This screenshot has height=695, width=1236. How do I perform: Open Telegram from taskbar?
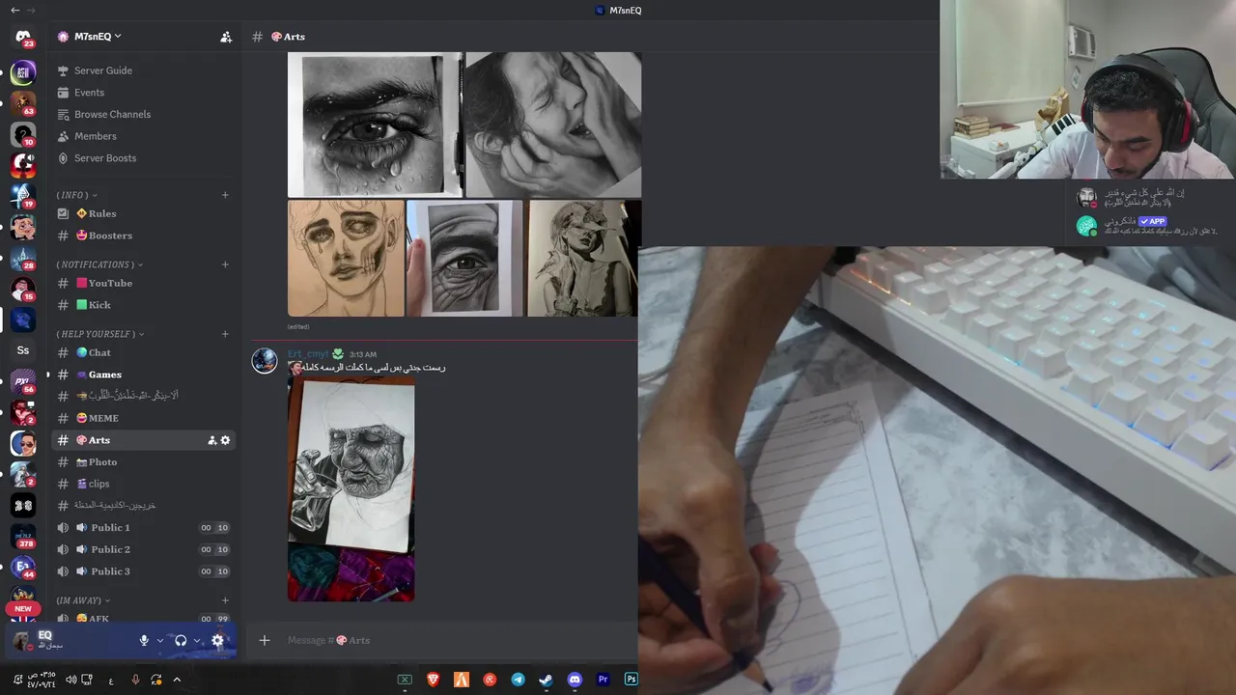[519, 680]
